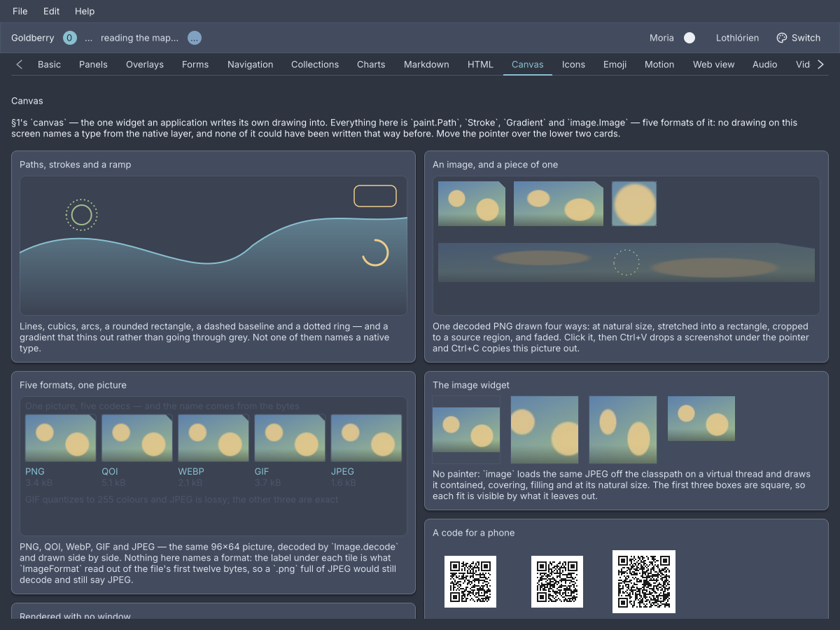Click the QOI format picture tile

pyautogui.click(x=137, y=438)
